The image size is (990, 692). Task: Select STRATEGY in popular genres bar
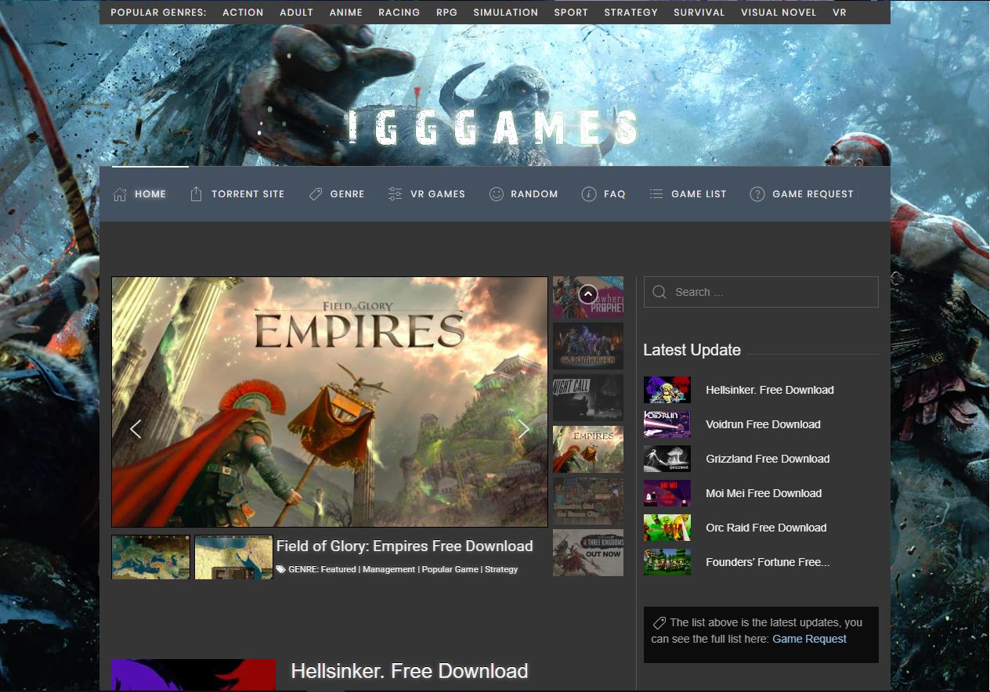point(631,13)
